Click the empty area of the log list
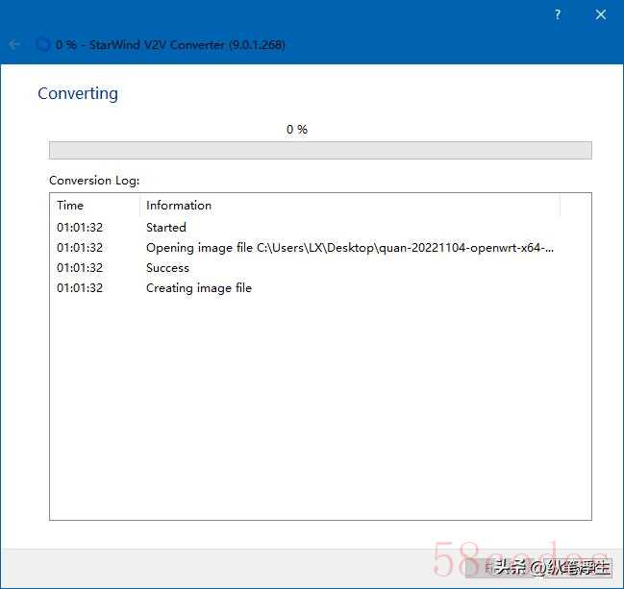624x589 pixels. pyautogui.click(x=320, y=413)
